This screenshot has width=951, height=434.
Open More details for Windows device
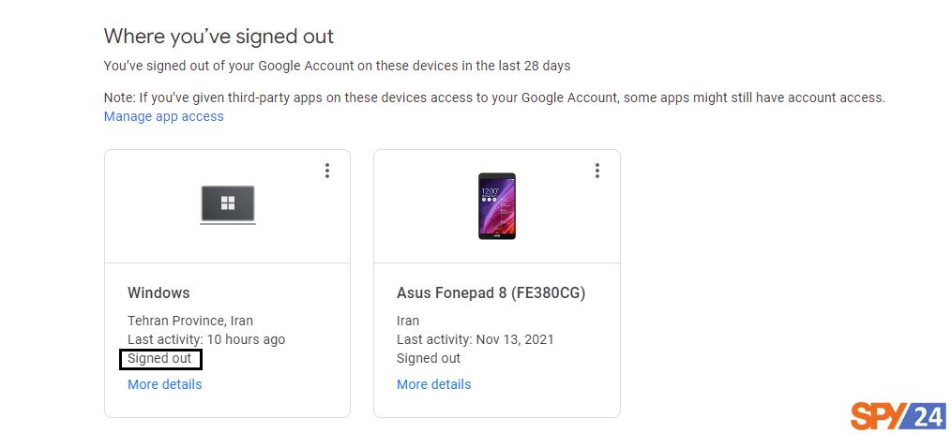click(x=164, y=384)
